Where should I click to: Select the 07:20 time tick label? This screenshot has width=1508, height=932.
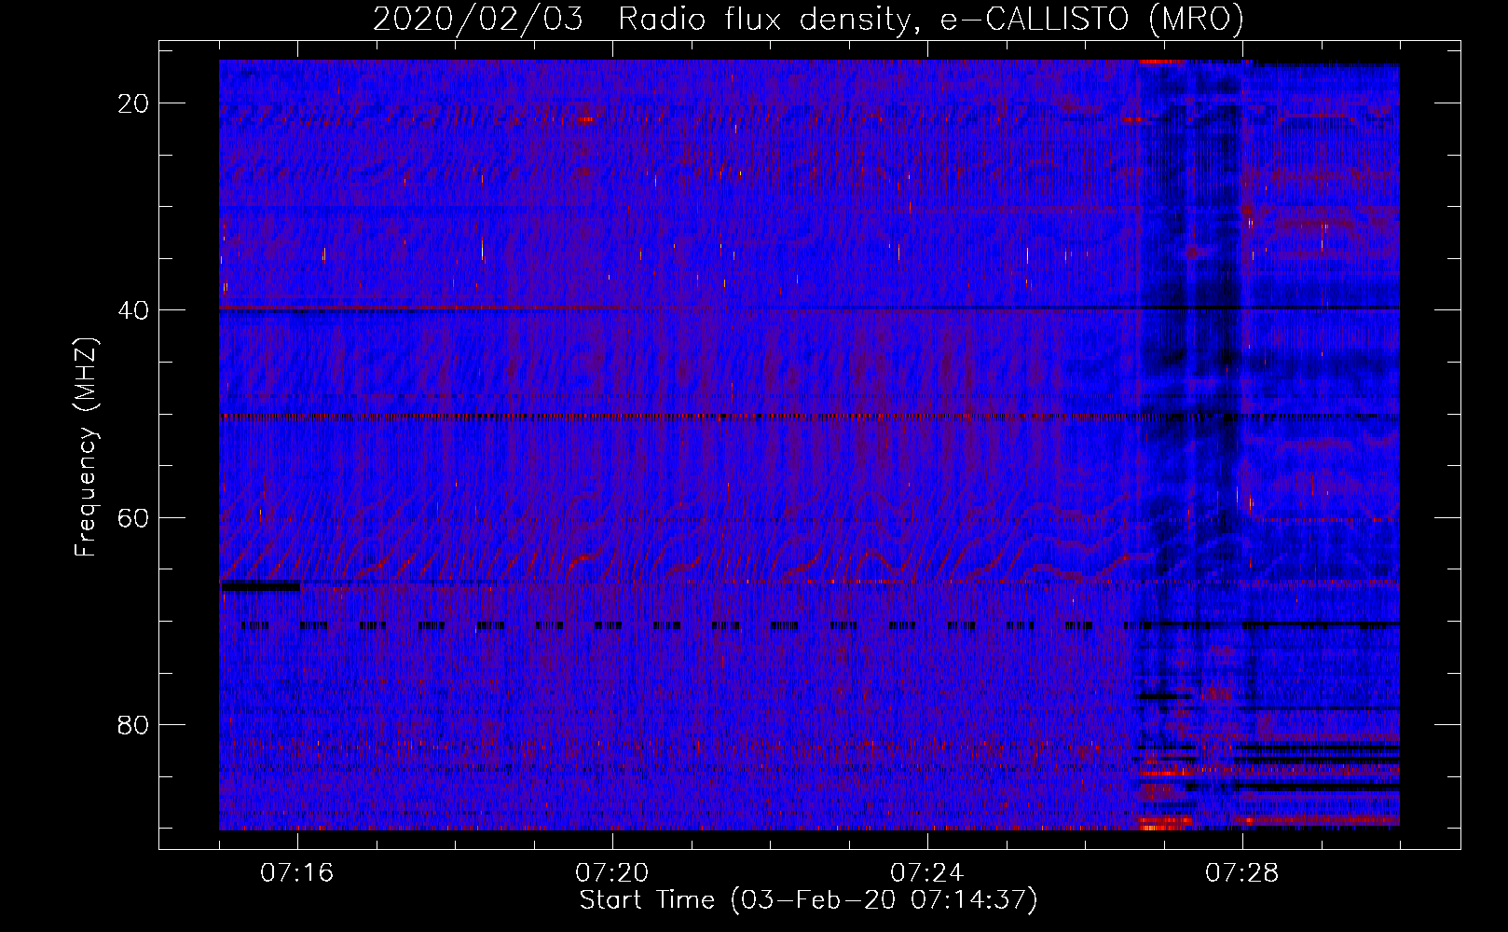point(612,873)
